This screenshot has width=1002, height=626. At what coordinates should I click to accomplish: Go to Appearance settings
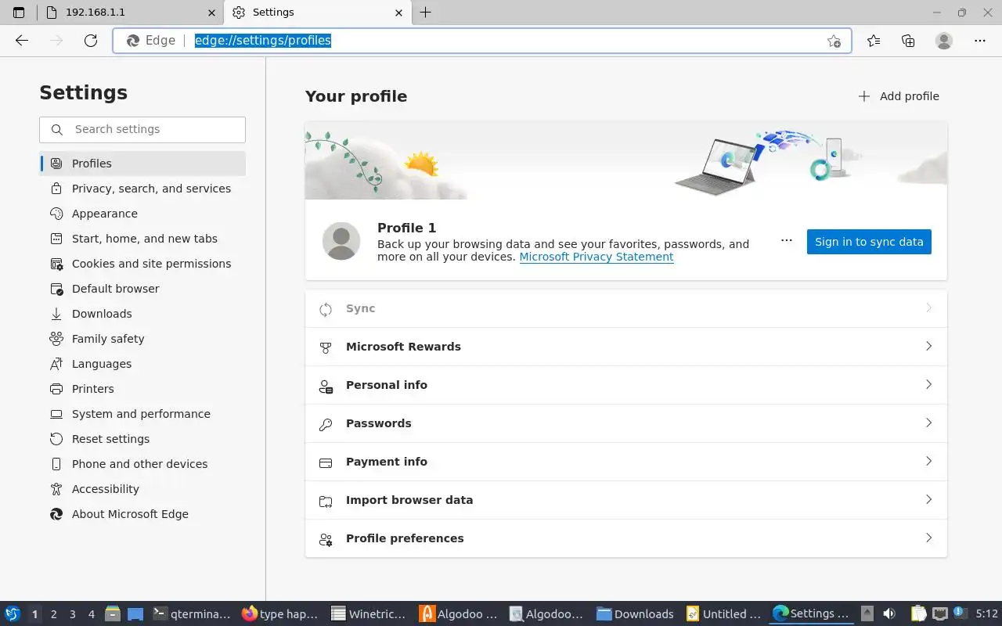142,214
